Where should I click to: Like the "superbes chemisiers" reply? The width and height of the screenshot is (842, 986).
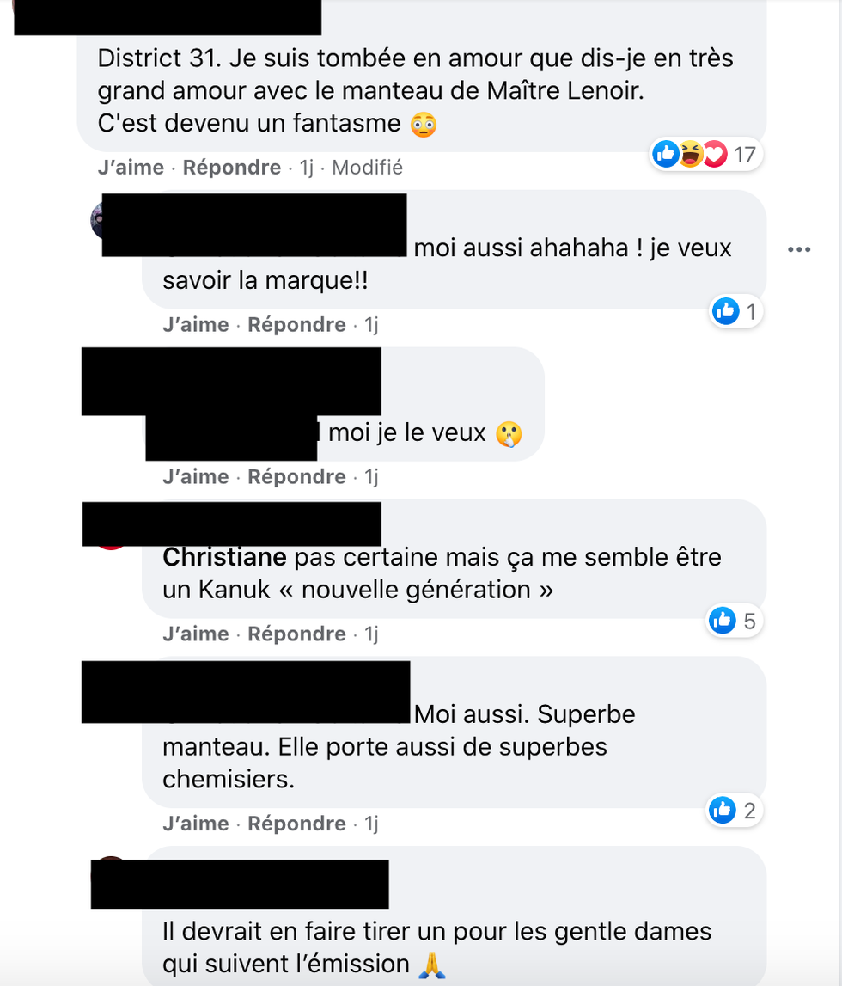196,824
